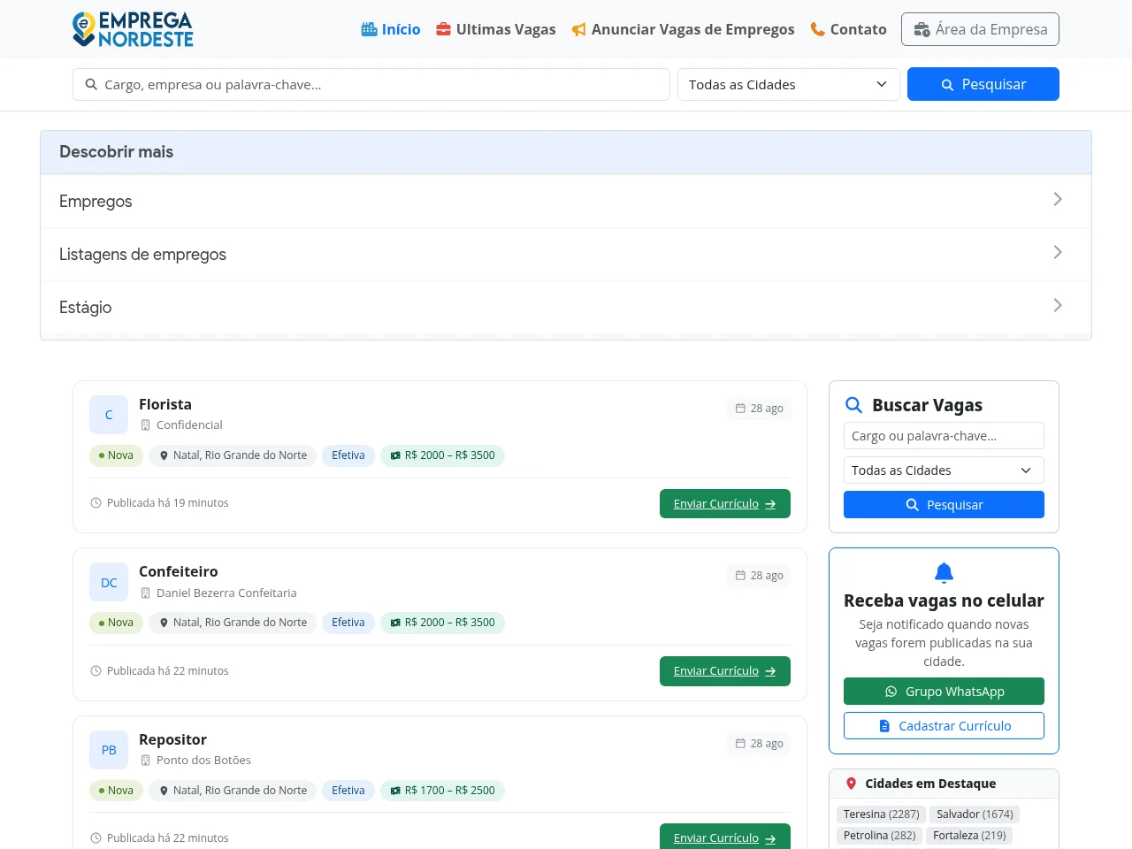Select the Teresina (2287) city tag
The width and height of the screenshot is (1132, 849).
coord(881,815)
